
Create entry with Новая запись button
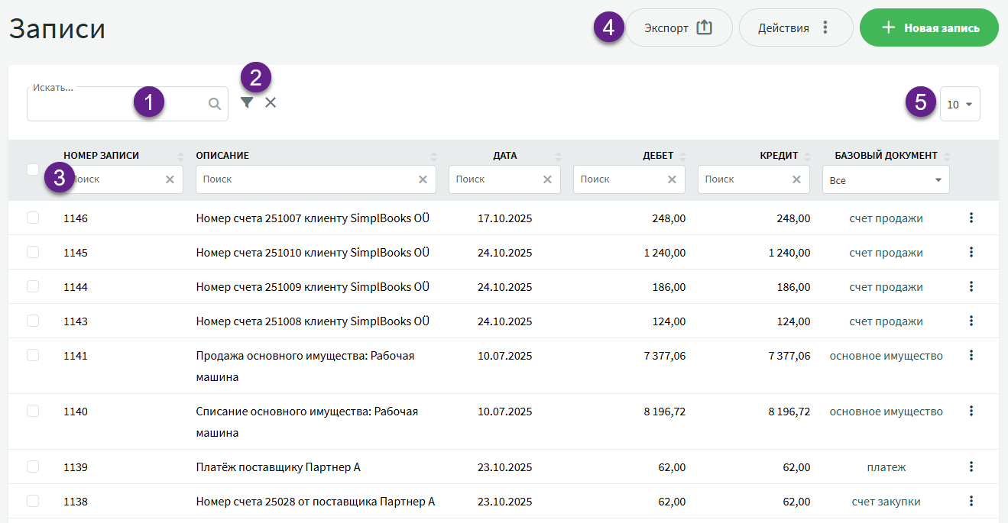tap(929, 28)
